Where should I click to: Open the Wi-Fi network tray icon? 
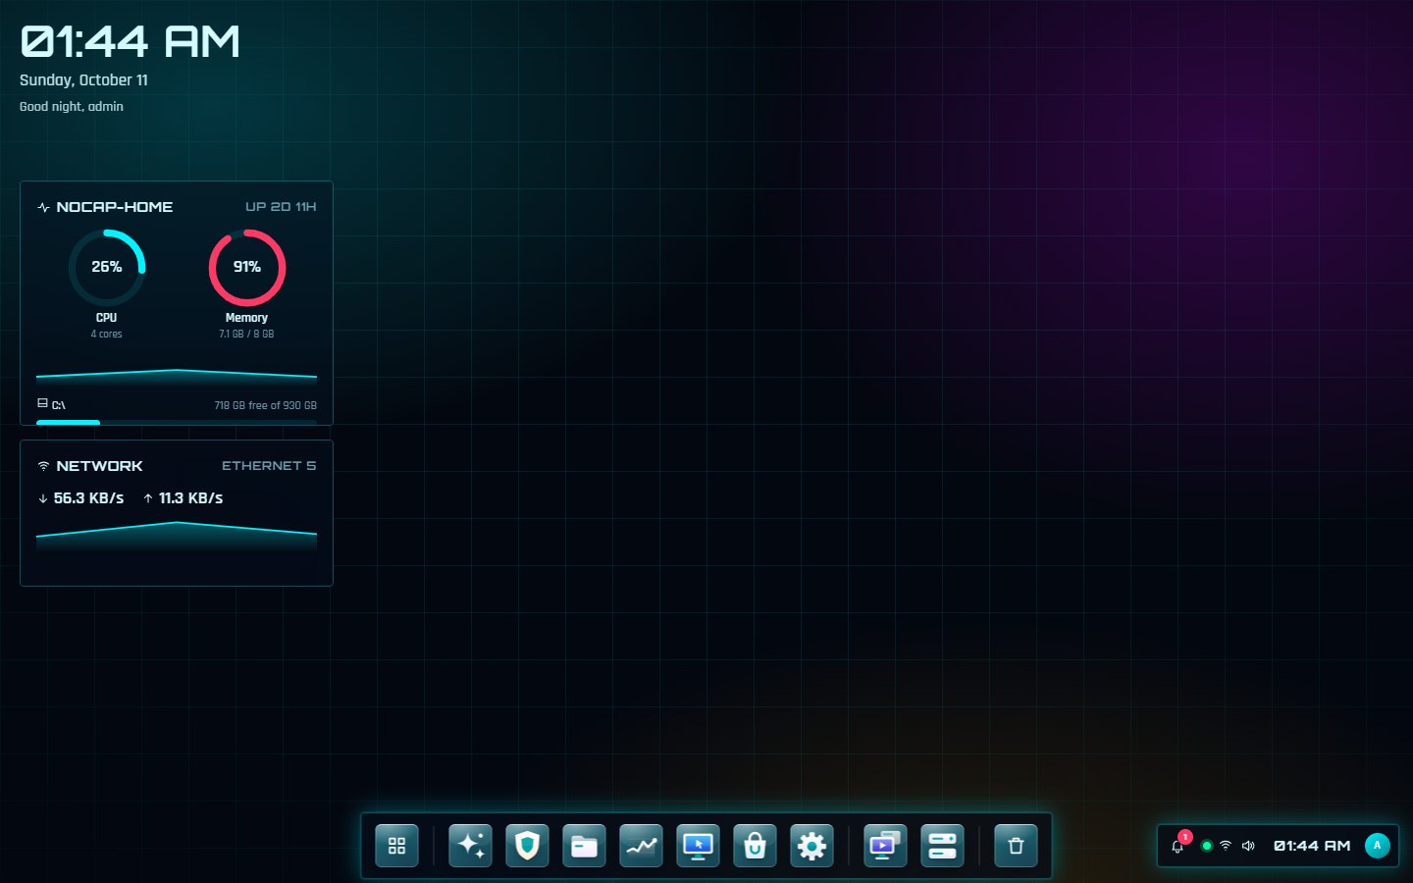tap(1226, 846)
